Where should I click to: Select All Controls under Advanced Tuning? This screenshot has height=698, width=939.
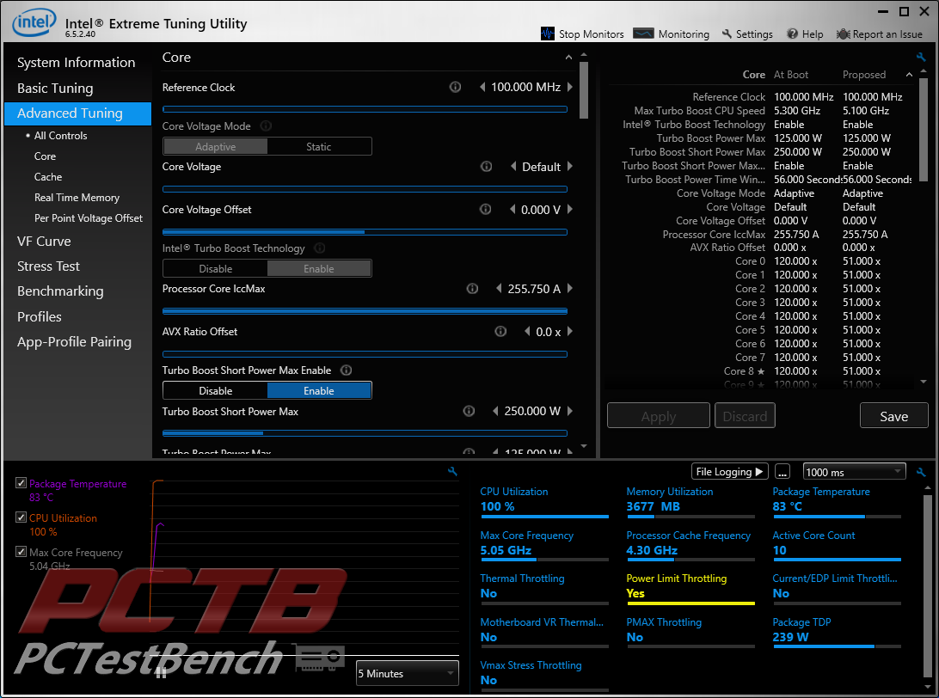click(60, 136)
